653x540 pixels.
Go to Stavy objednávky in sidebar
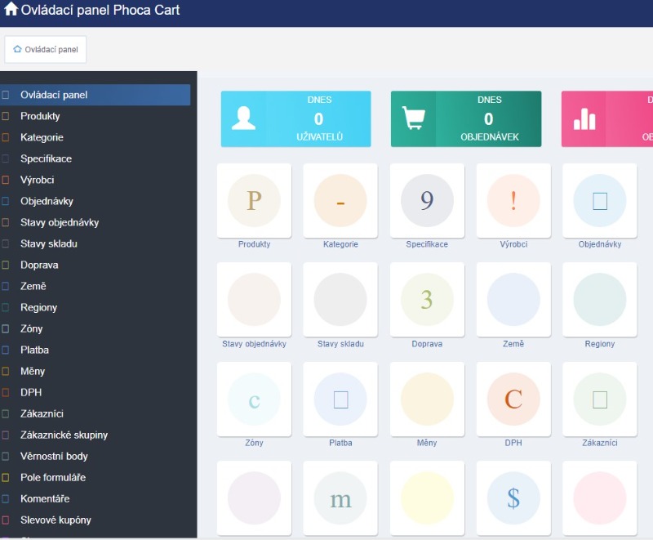[95, 222]
